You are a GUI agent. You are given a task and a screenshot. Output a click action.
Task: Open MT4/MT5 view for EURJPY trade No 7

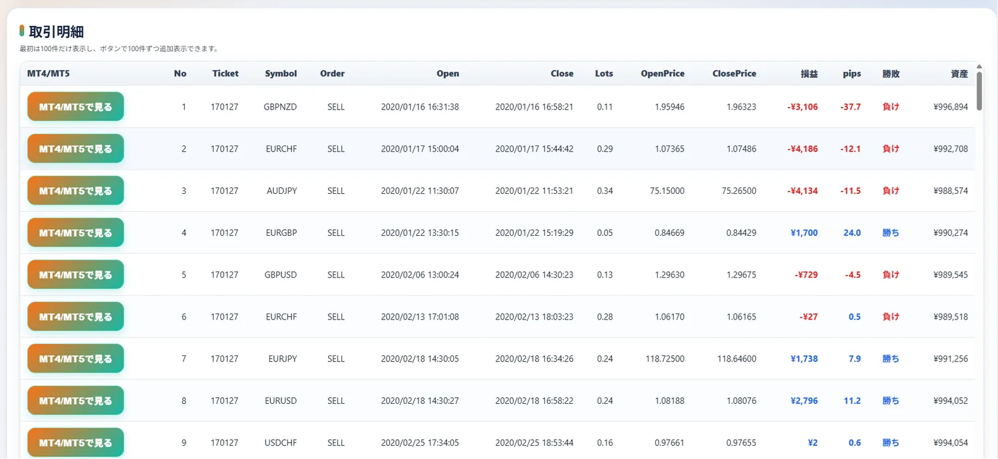pos(75,359)
